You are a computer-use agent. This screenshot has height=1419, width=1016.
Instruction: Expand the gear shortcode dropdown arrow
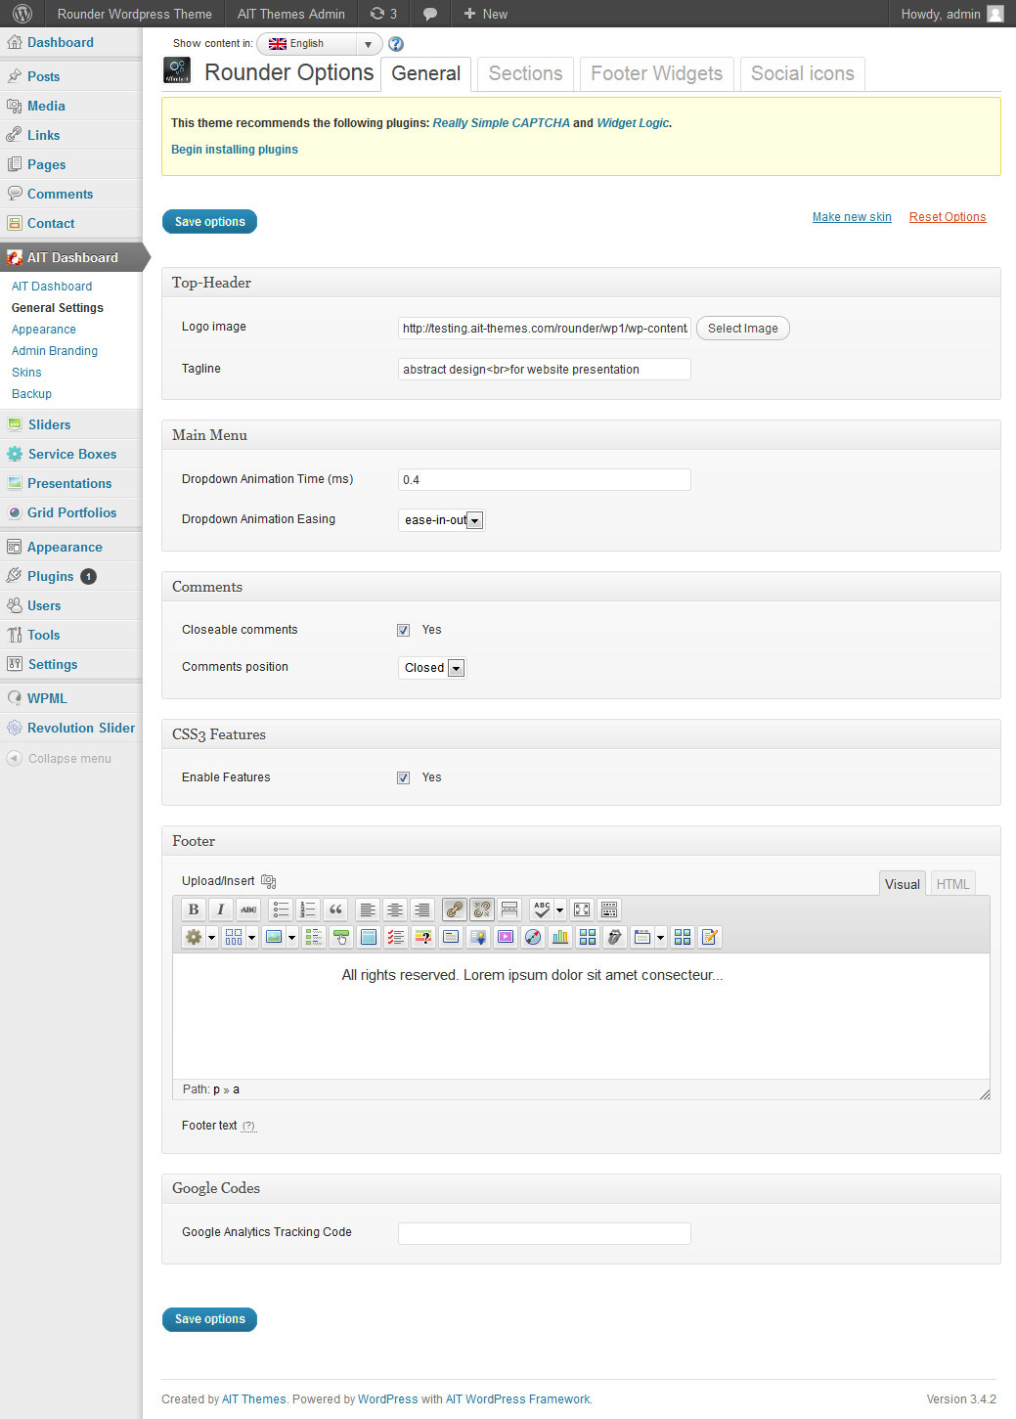point(211,937)
